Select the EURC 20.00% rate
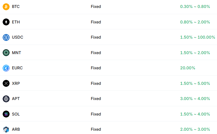The height and width of the screenshot is (134, 217). point(188,68)
